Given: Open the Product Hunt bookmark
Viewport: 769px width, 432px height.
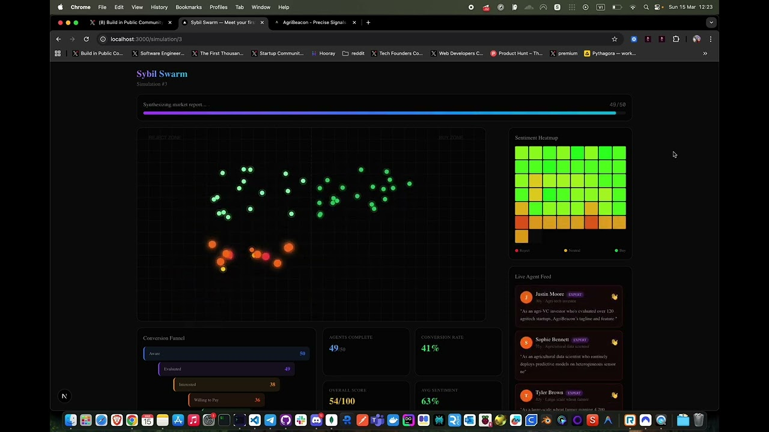Looking at the screenshot, I should (516, 53).
